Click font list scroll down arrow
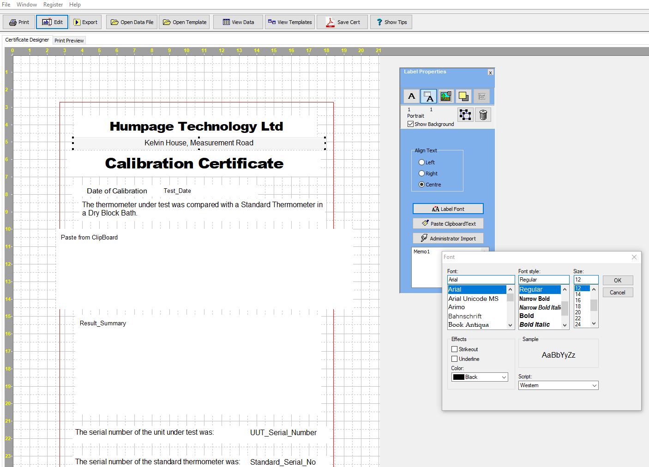The width and height of the screenshot is (649, 467). (510, 325)
